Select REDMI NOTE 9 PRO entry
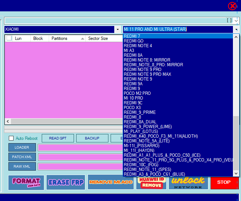Screen dimensions: 241x201 [178, 70]
